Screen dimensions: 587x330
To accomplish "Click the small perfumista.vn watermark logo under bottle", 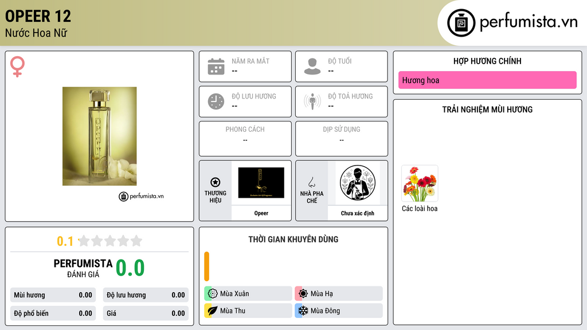I will [141, 196].
